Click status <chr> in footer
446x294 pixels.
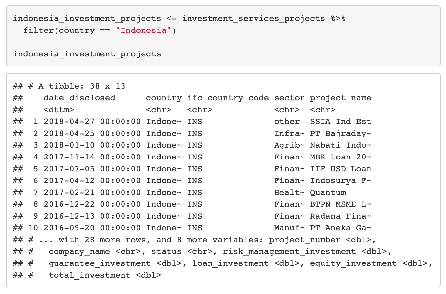(182, 252)
